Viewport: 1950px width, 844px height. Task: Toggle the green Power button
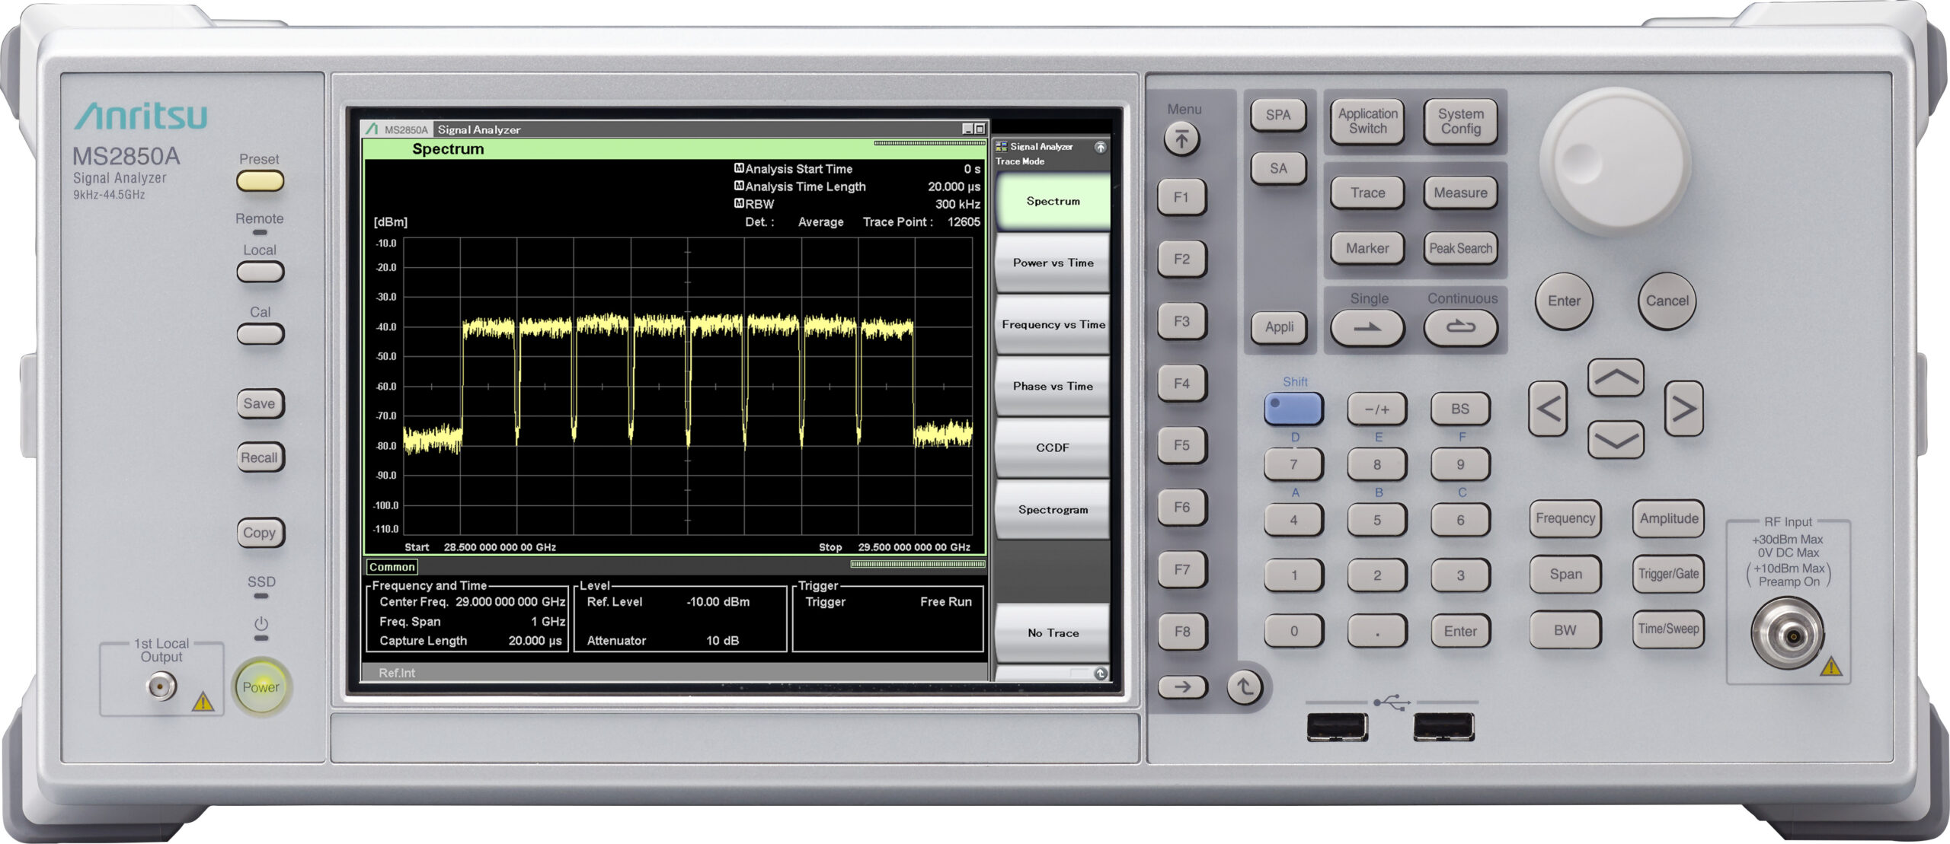261,687
